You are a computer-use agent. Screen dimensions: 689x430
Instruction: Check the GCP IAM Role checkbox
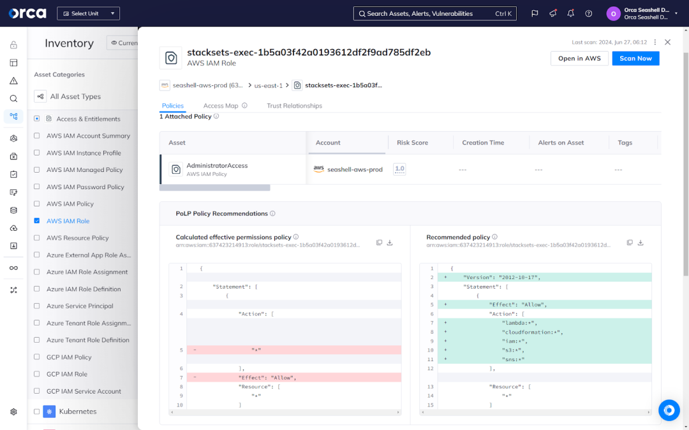coord(37,374)
